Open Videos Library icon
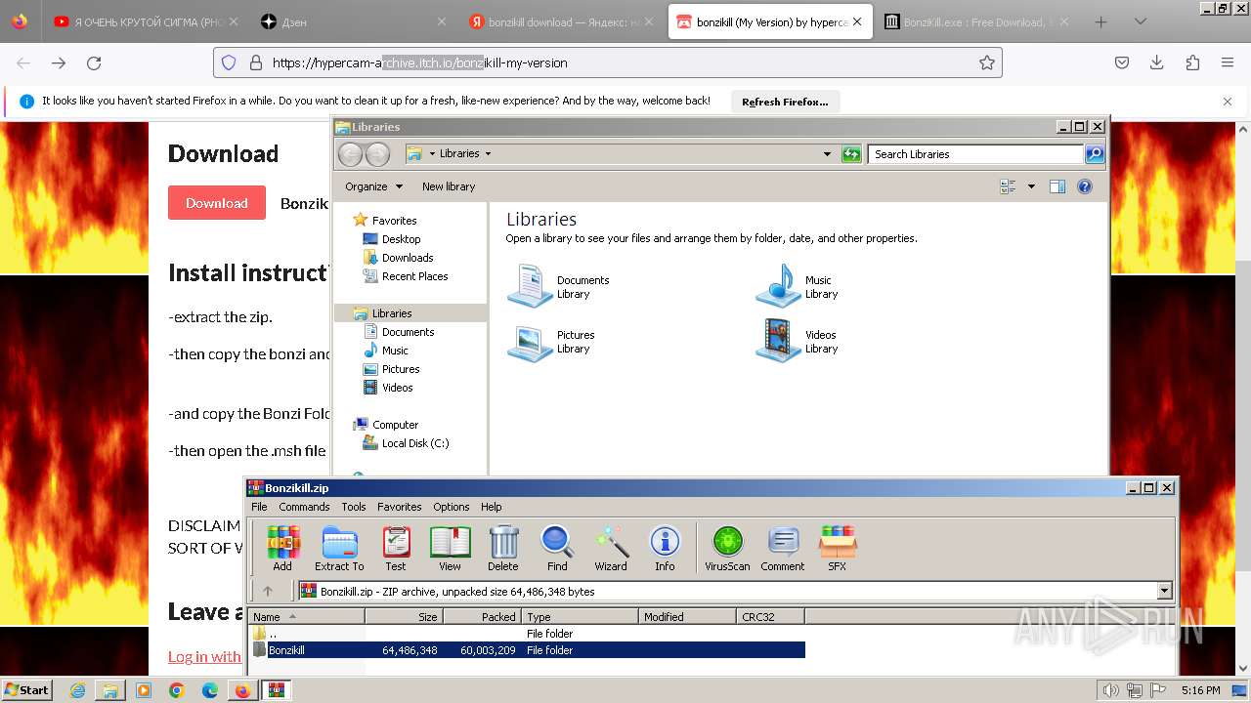1251x703 pixels. click(798, 342)
